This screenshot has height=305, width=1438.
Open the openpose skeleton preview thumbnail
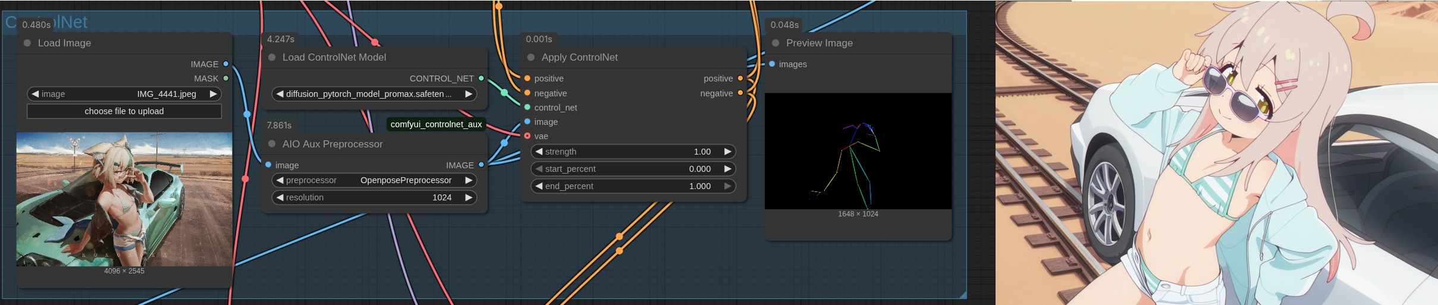858,151
